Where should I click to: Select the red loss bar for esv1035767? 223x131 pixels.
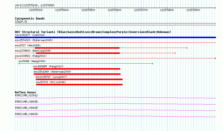pos(79,79)
